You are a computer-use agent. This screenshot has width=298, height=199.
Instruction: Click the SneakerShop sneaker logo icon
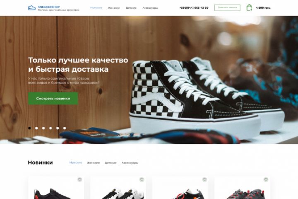click(x=32, y=7)
